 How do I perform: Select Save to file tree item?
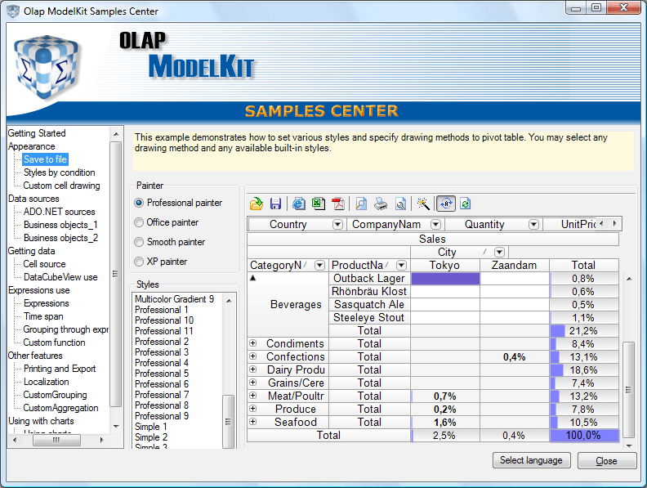pyautogui.click(x=45, y=159)
